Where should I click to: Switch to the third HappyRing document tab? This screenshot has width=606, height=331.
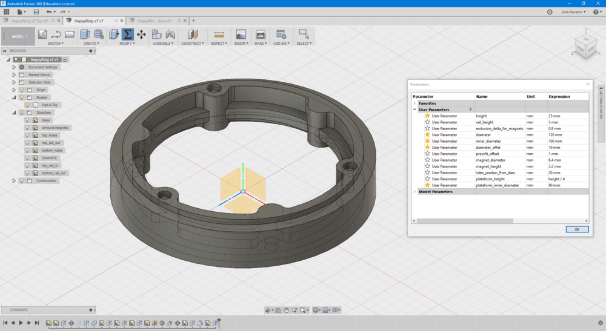click(155, 21)
